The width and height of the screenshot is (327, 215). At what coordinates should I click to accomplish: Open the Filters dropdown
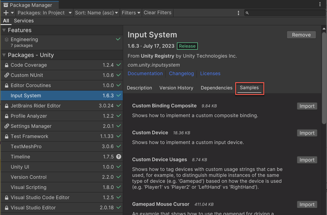click(x=130, y=13)
